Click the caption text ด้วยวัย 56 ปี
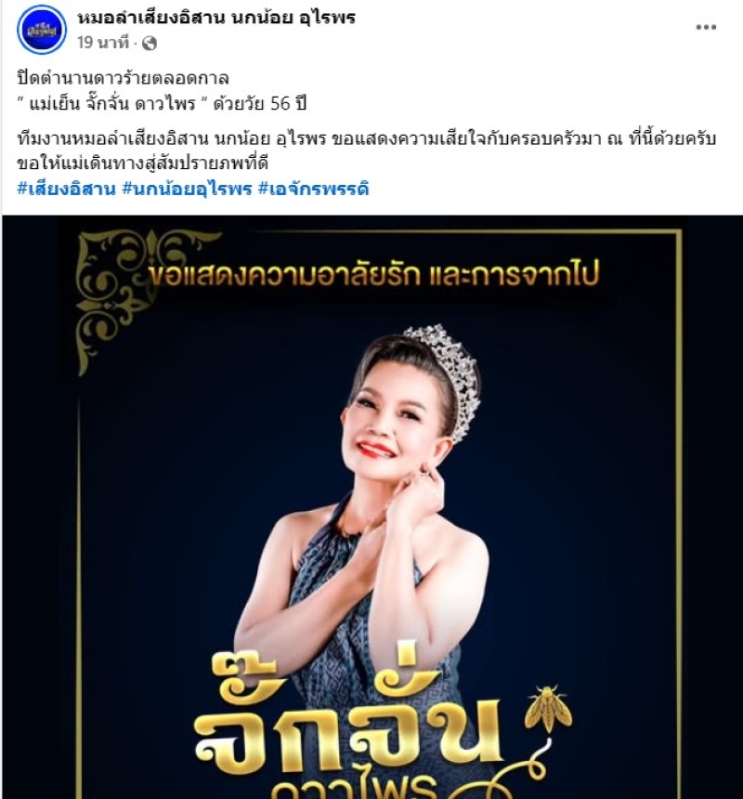 260,103
